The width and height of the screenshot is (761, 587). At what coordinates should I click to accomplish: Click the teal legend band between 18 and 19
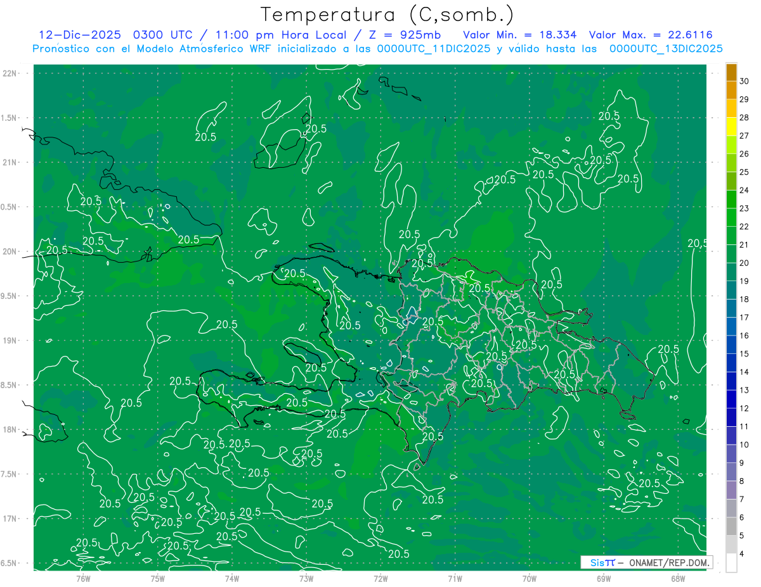pyautogui.click(x=731, y=290)
